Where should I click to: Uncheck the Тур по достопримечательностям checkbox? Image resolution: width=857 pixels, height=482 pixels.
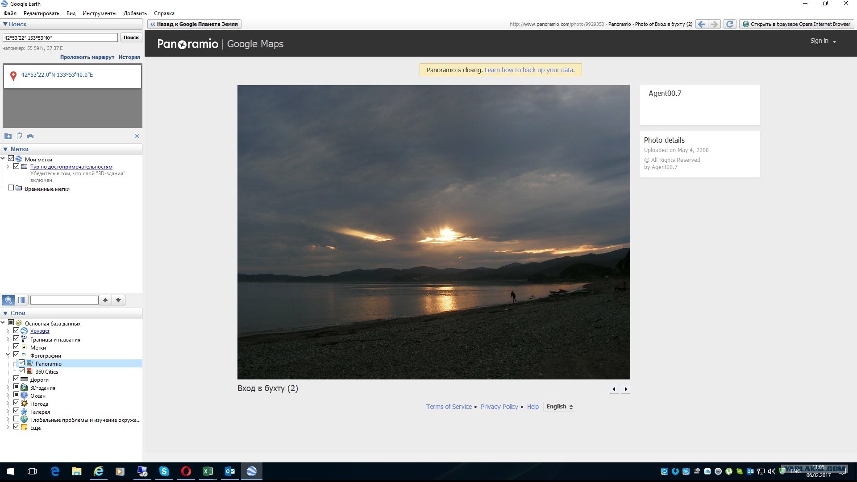pyautogui.click(x=17, y=166)
